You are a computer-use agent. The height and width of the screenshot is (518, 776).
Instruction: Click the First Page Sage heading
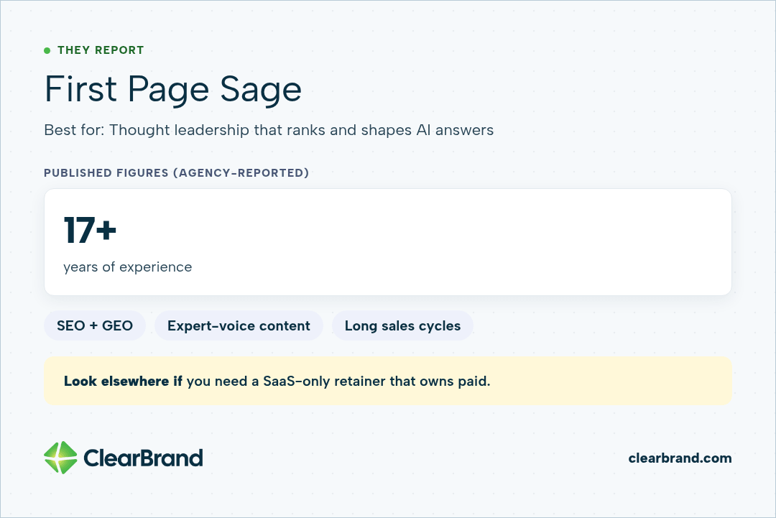click(x=172, y=90)
